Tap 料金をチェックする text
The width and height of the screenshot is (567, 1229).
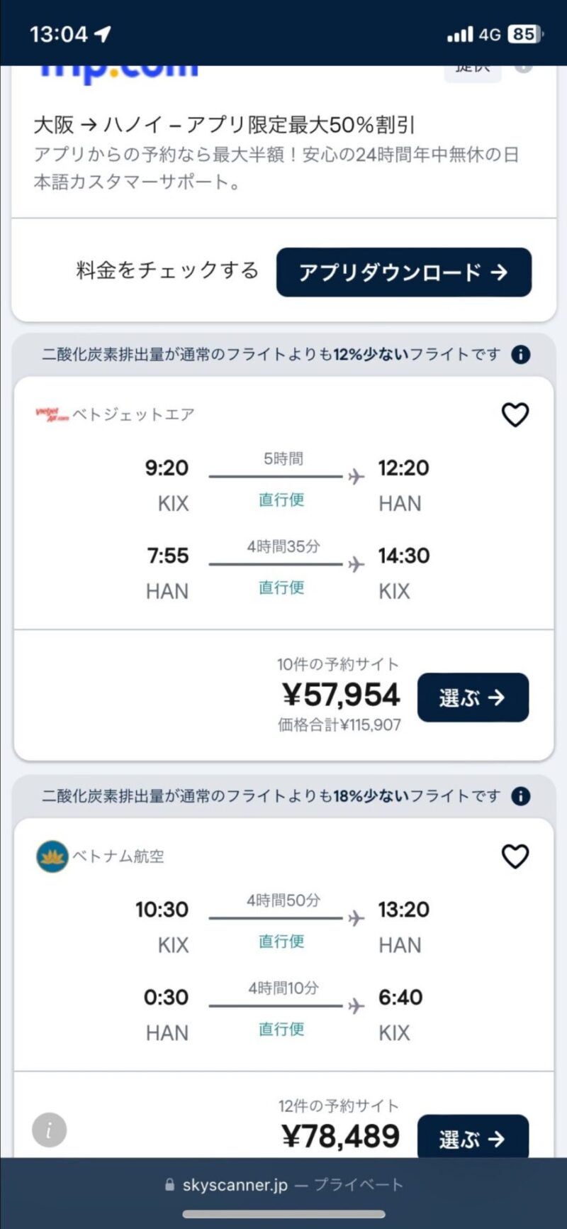(x=167, y=271)
